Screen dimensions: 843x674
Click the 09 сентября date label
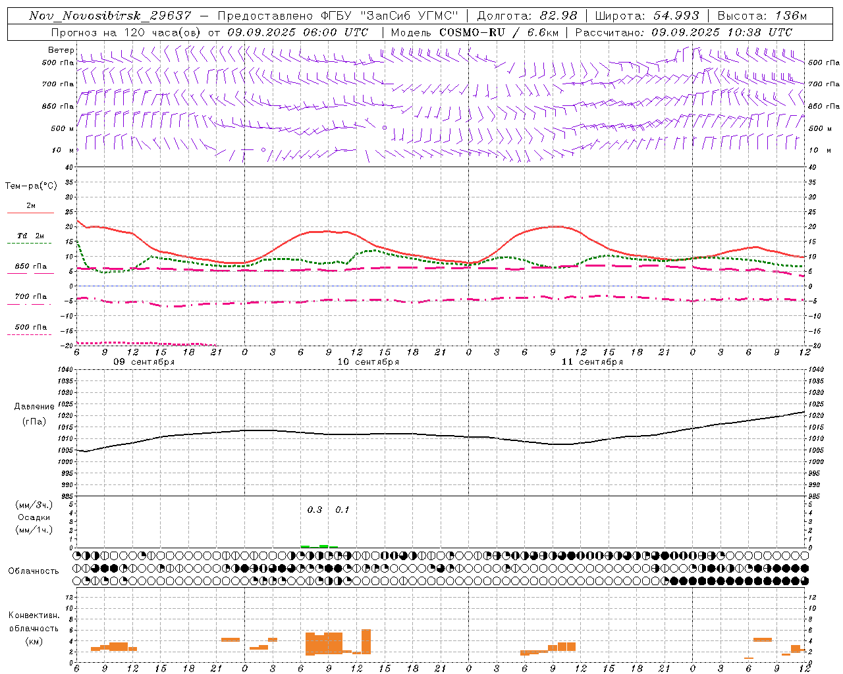coord(144,362)
